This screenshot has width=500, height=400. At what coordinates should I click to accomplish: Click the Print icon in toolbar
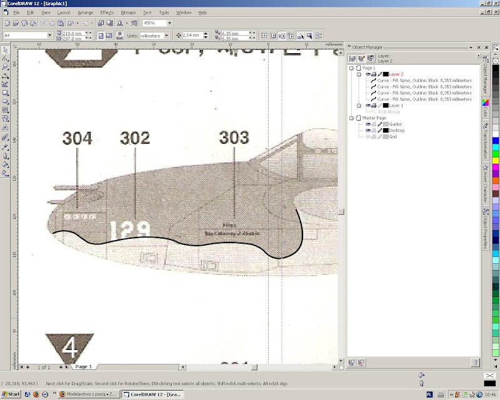point(33,23)
